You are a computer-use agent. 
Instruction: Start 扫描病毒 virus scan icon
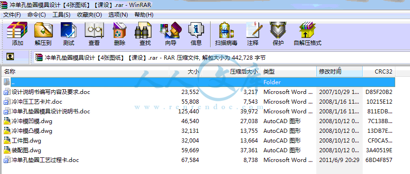(226, 34)
